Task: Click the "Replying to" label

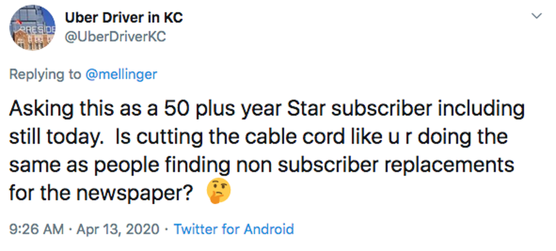Action: 45,74
